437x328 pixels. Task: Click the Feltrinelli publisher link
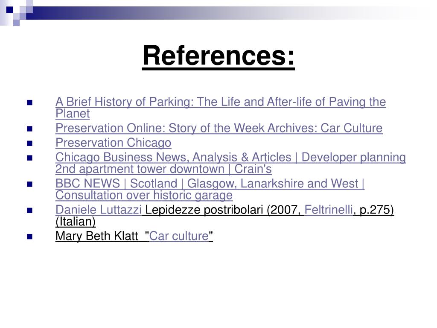coord(328,210)
